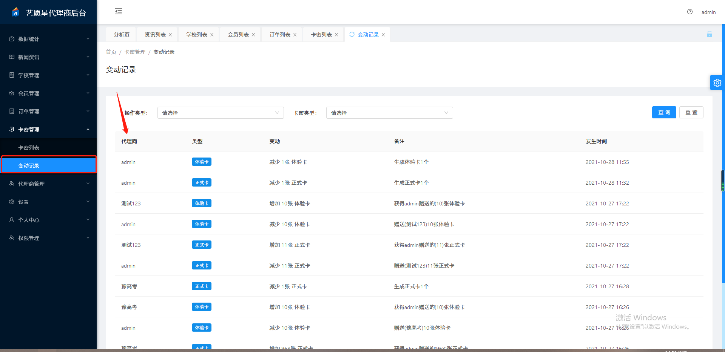
Task: Click the 个人中心 sidebar icon
Action: (x=12, y=220)
